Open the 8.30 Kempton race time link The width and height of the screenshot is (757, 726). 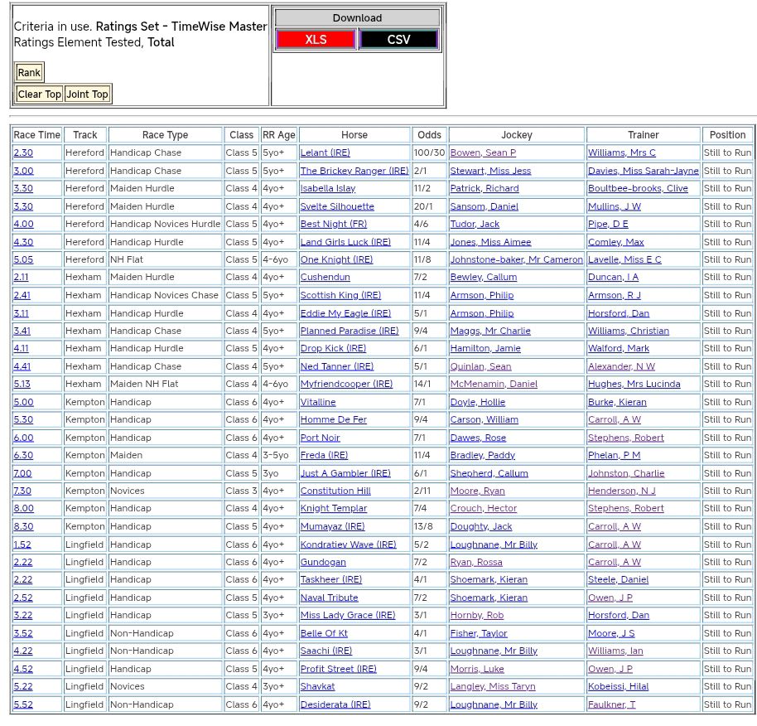[x=23, y=527]
